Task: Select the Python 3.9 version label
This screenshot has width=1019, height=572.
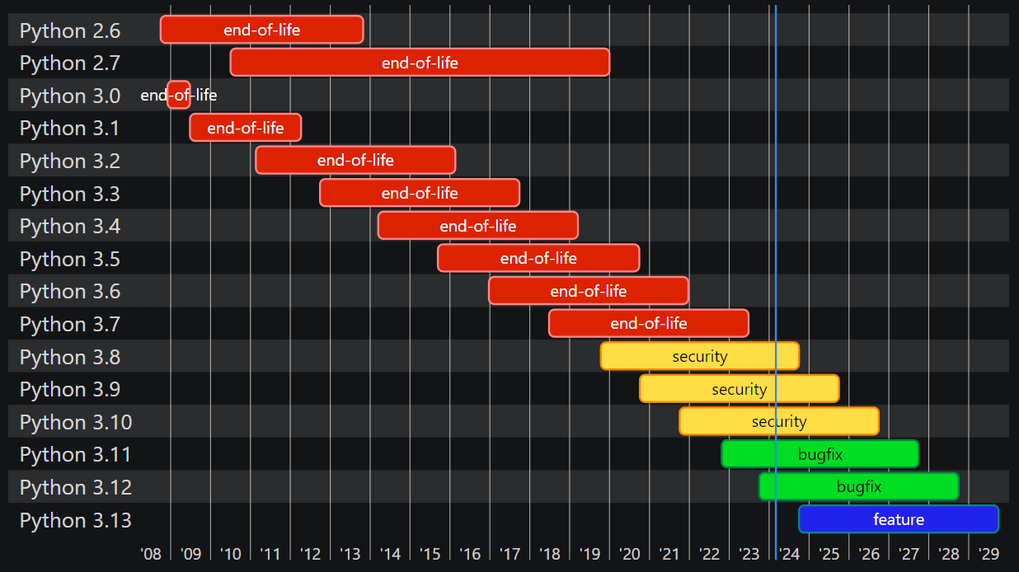Action: click(70, 389)
